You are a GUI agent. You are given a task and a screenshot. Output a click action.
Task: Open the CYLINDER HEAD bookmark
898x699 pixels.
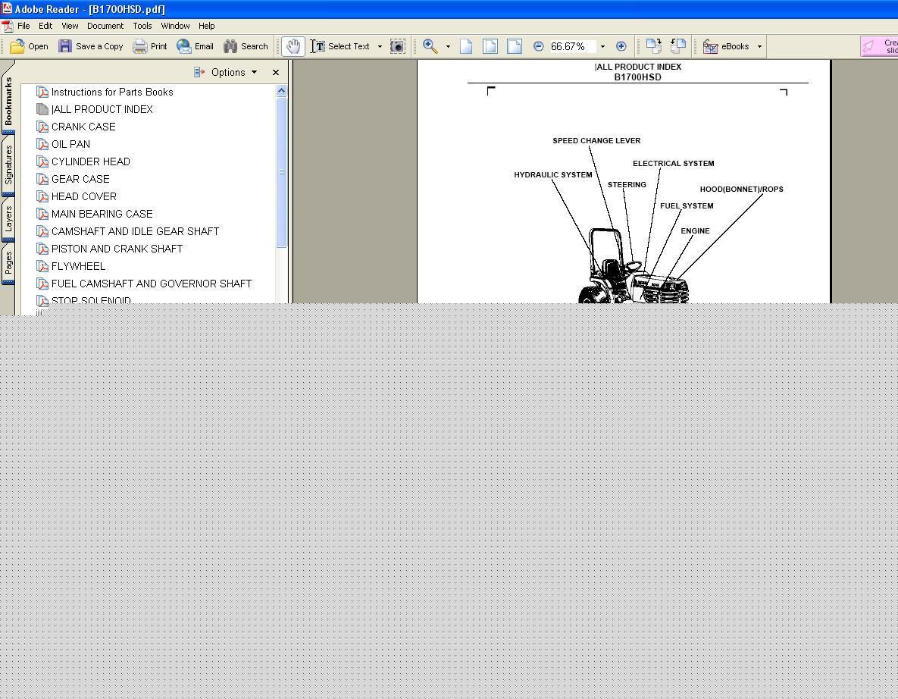tap(90, 161)
